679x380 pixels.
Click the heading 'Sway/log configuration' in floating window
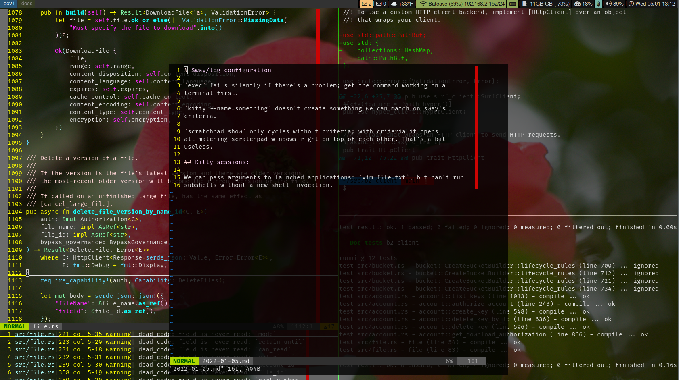[231, 70]
